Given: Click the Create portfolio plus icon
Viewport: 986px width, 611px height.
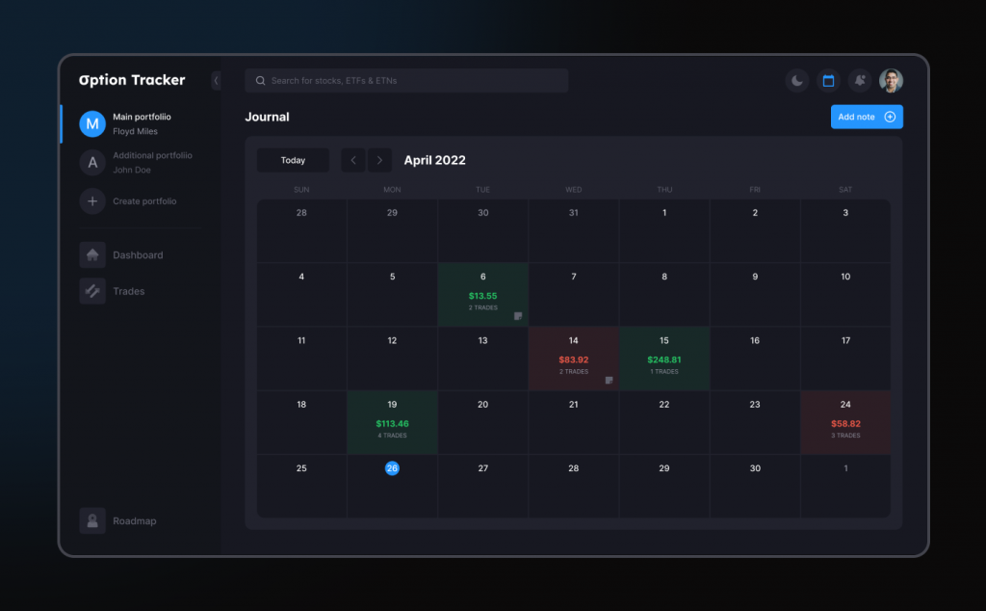Looking at the screenshot, I should pyautogui.click(x=92, y=201).
